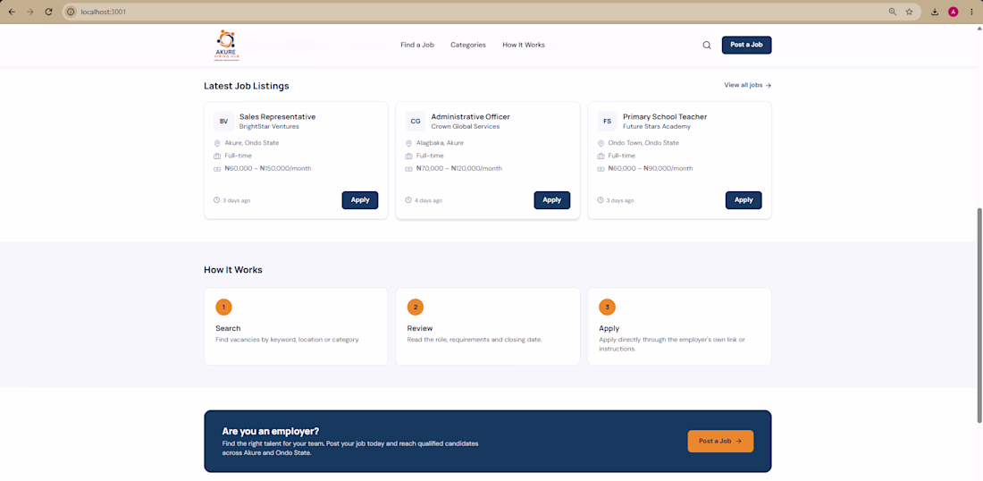
Task: Click the orange step 3 circle
Action: click(x=607, y=307)
